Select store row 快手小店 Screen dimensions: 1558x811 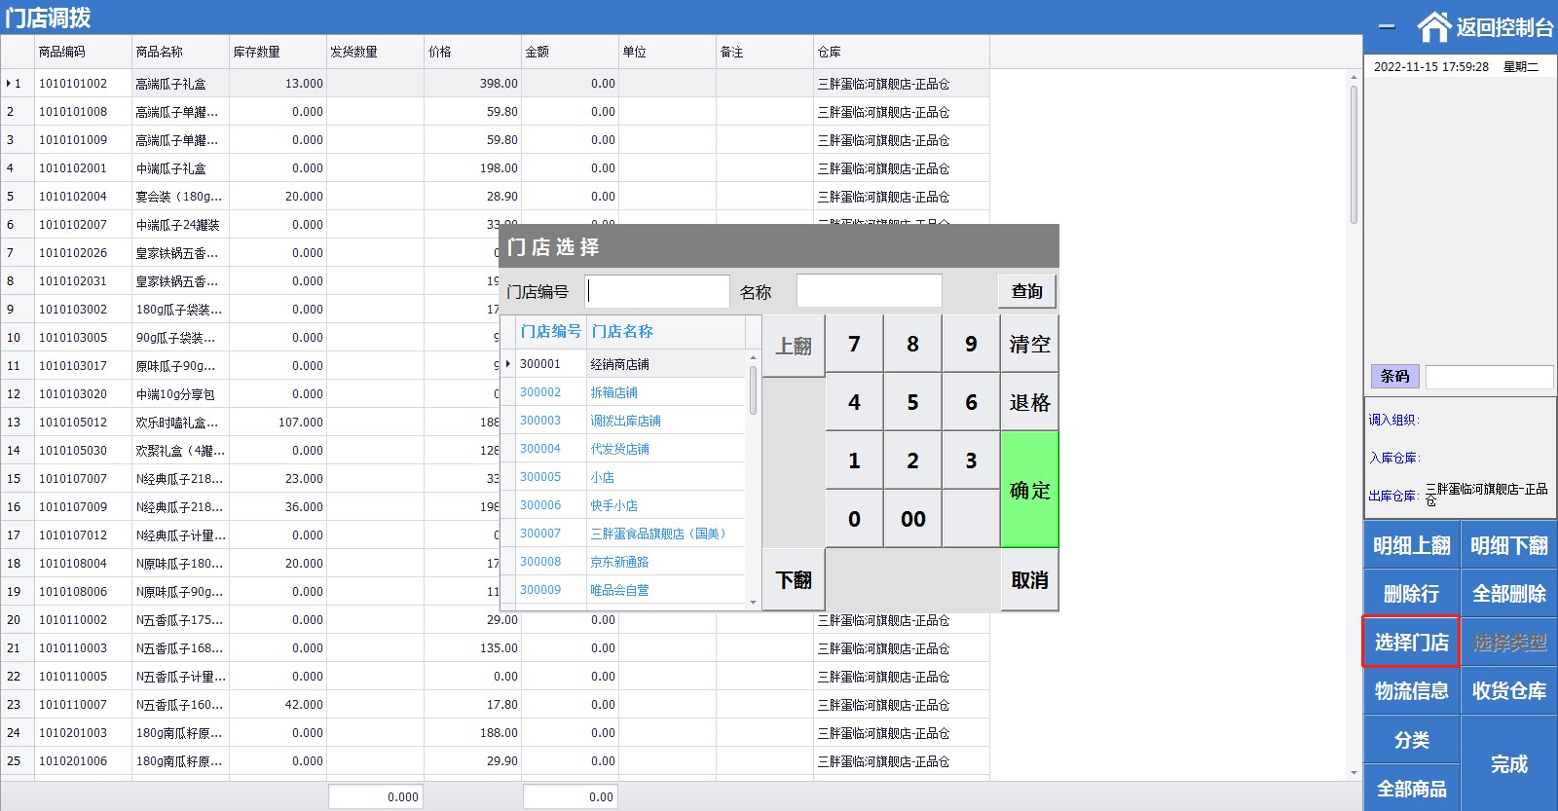[x=623, y=505]
